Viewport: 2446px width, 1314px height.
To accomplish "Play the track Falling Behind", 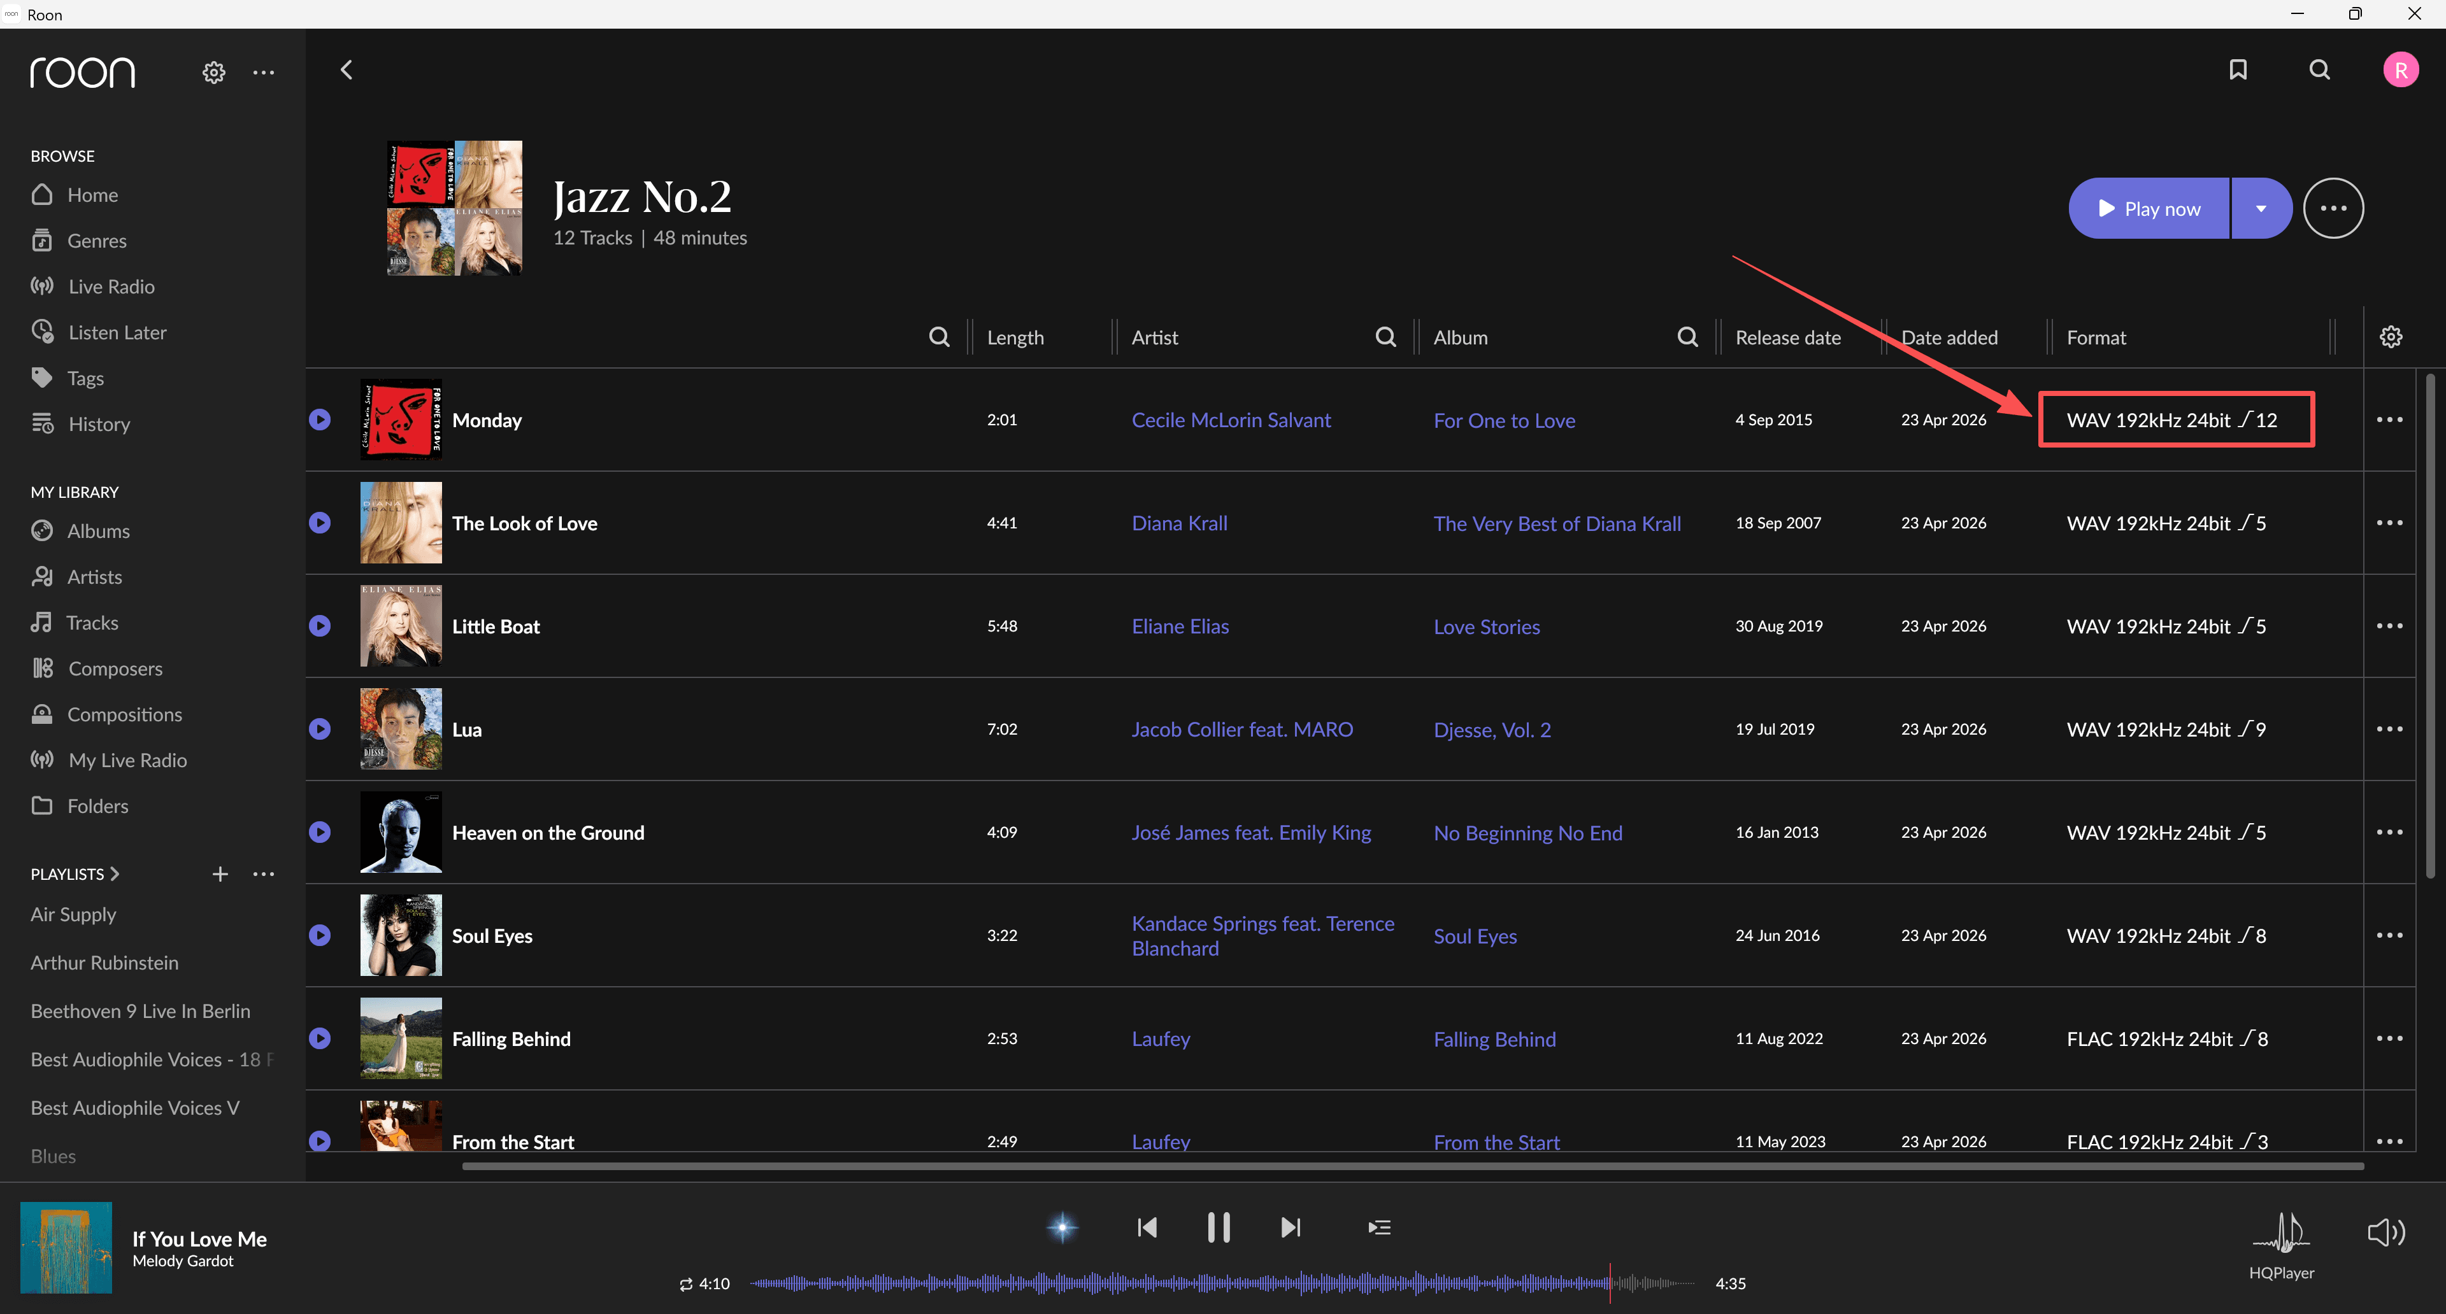I will click(320, 1039).
